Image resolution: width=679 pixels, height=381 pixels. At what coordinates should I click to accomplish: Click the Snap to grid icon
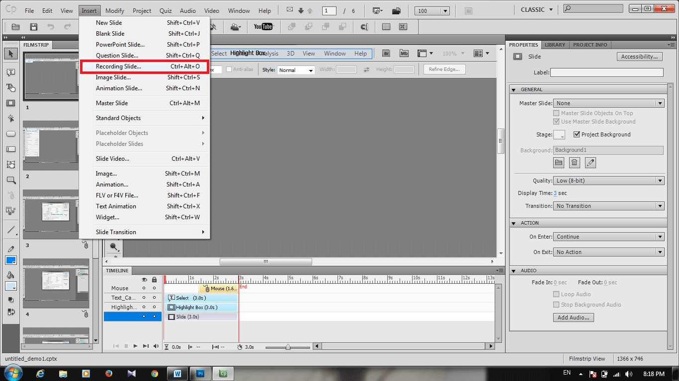click(x=403, y=27)
